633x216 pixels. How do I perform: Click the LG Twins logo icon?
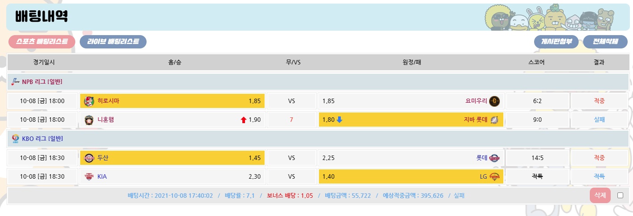pos(494,176)
